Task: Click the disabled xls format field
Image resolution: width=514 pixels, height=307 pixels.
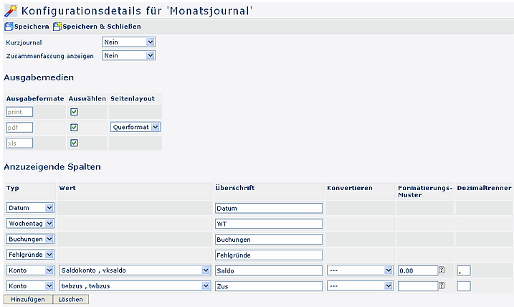Action: (19, 143)
